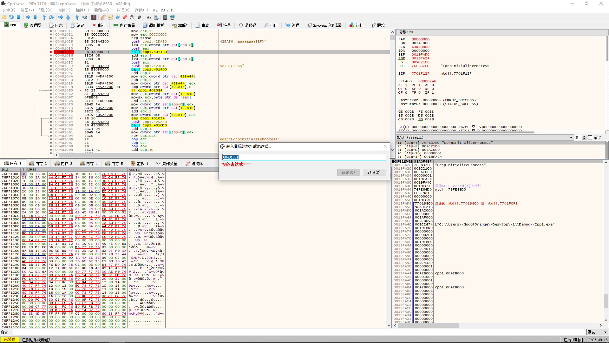Click the Step into arrow icon
The image size is (609, 343).
44,17
